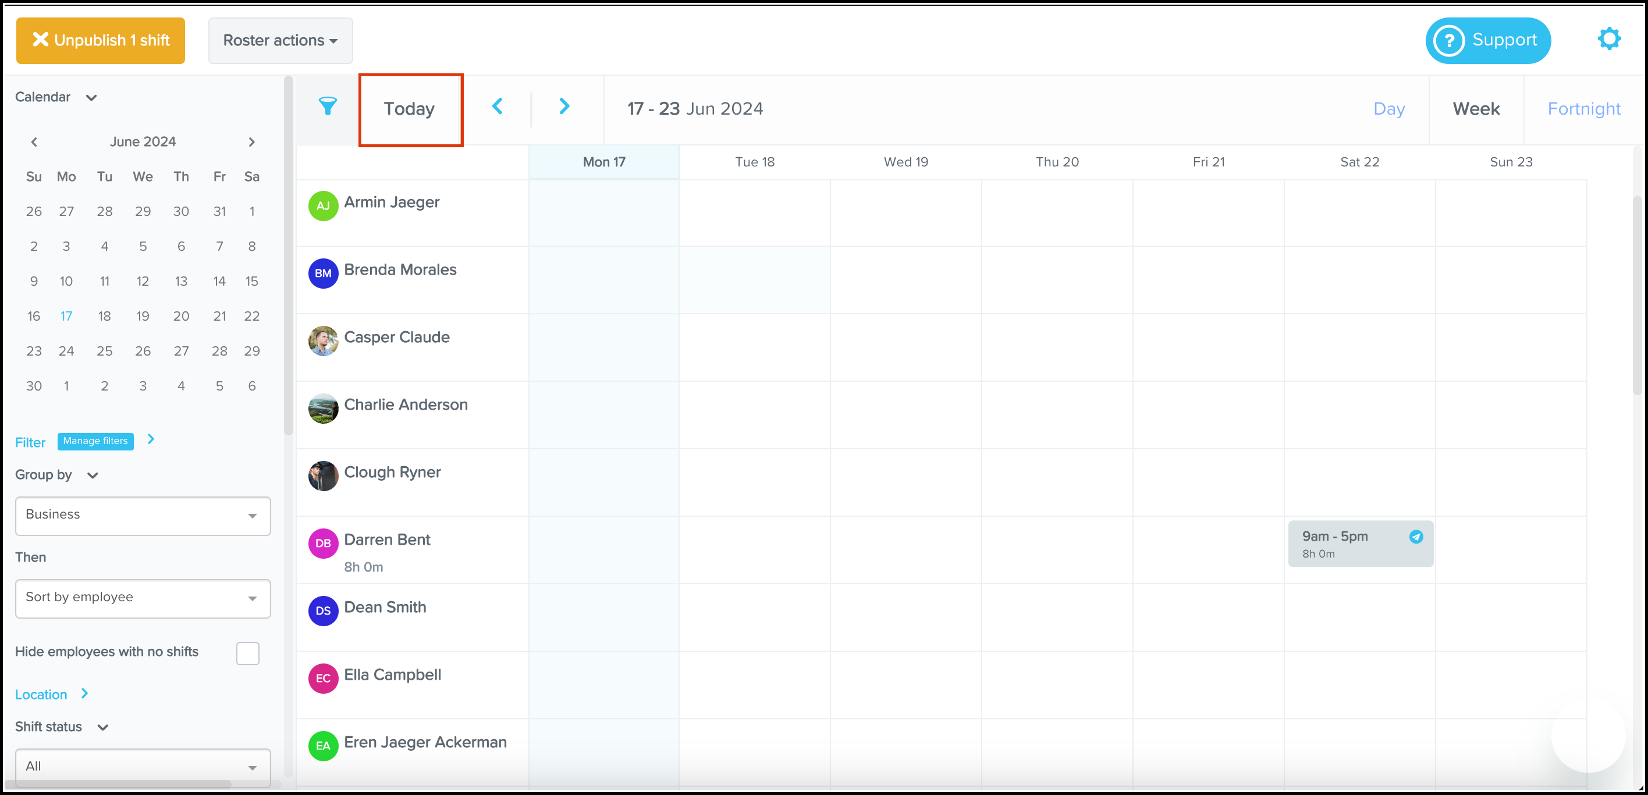
Task: Click Unpublish 1 shift button
Action: point(101,40)
